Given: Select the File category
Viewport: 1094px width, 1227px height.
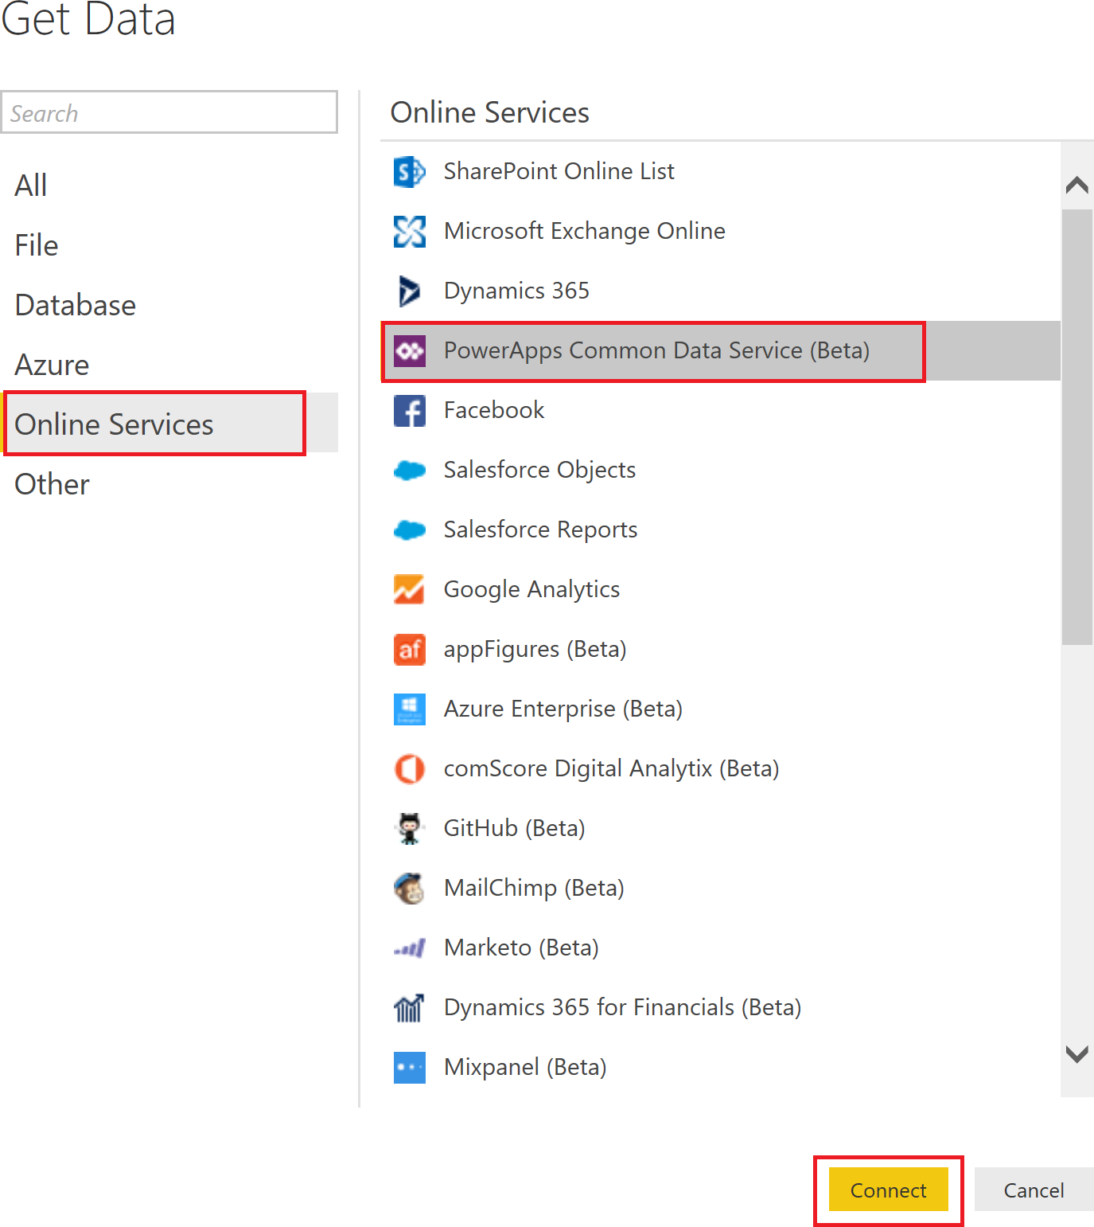Looking at the screenshot, I should click(169, 245).
